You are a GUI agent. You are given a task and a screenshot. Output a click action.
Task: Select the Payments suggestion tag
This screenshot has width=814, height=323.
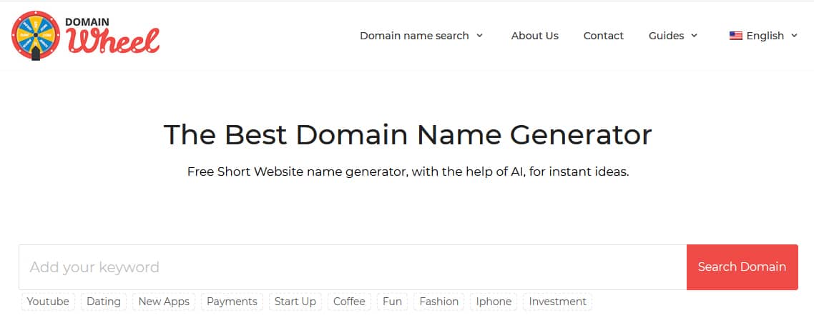232,302
